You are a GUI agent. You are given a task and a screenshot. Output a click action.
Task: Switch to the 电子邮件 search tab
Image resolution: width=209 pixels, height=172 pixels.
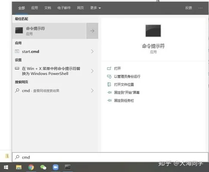(64, 8)
